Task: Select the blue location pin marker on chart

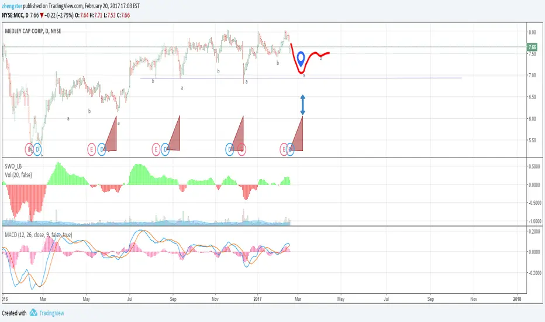Action: tap(301, 59)
